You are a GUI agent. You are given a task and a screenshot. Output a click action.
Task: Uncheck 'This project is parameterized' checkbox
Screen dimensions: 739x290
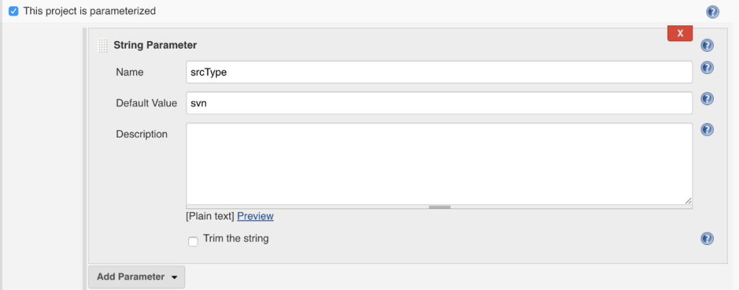pyautogui.click(x=13, y=12)
